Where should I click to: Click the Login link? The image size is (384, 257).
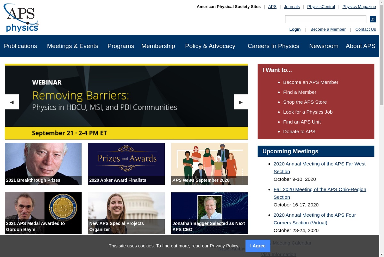point(295,29)
